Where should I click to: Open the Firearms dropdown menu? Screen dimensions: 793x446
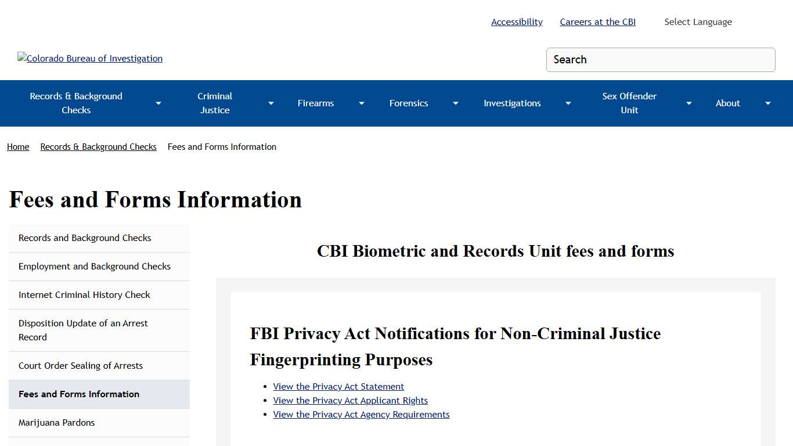[361, 103]
